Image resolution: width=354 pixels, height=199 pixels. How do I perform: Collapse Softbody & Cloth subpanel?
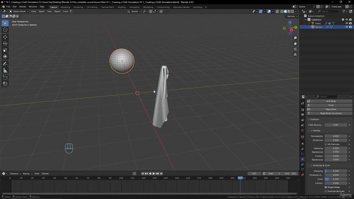(x=320, y=166)
